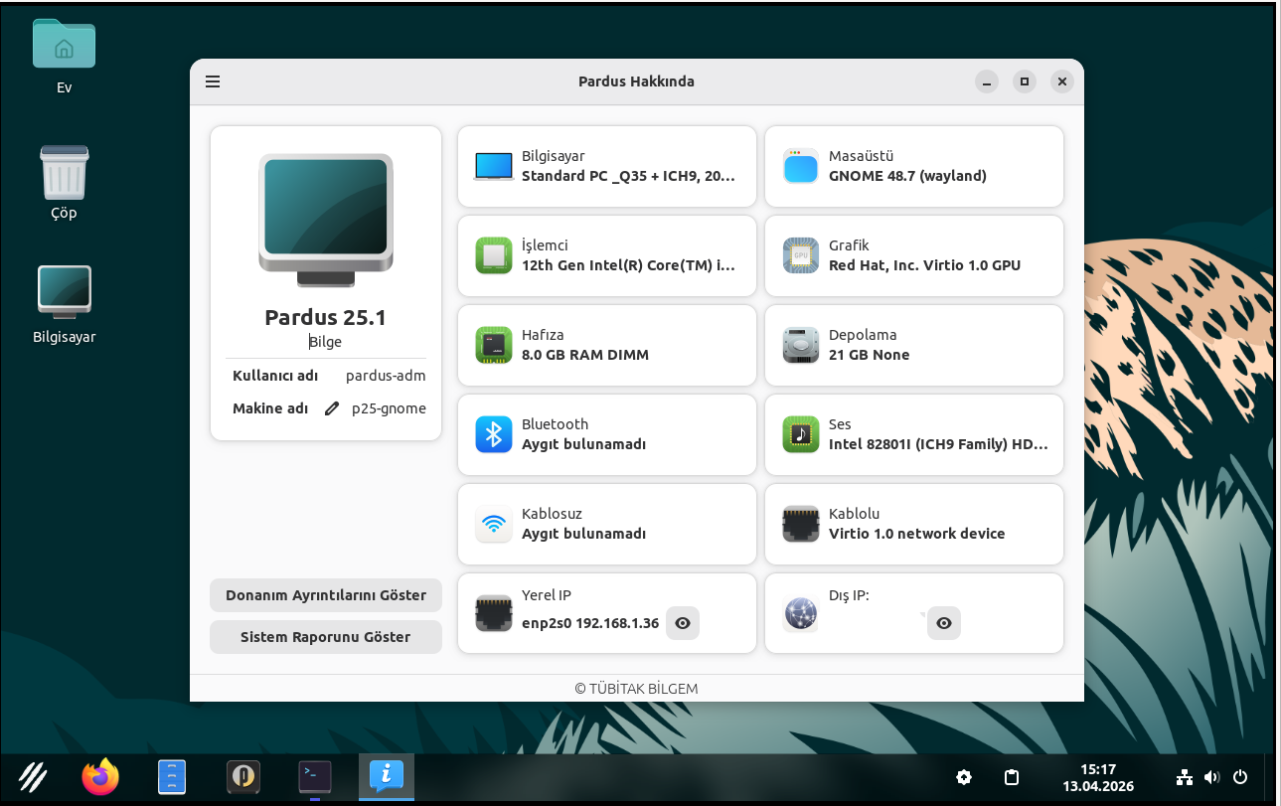The height and width of the screenshot is (806, 1281).
Task: Open the Pardus application menu in taskbar
Action: coord(35,776)
